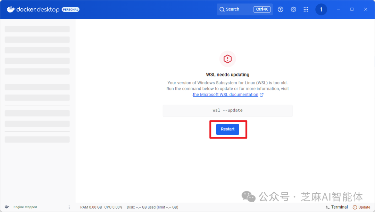Click the Ctrl+K shortcut badge

pos(262,9)
